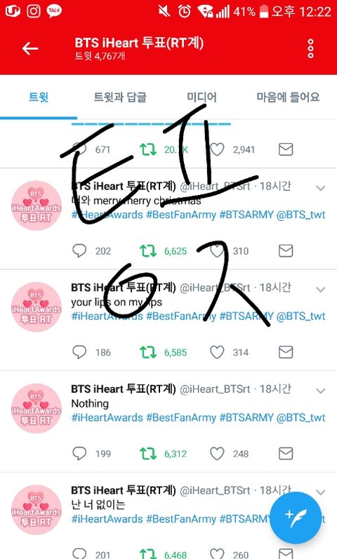Go back using the arrow icon
Image resolution: width=337 pixels, height=559 pixels.
(x=30, y=48)
